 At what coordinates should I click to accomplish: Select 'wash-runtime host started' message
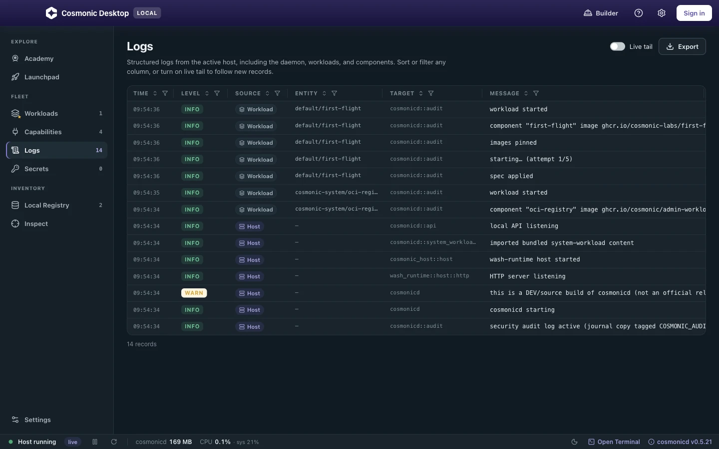pos(535,259)
